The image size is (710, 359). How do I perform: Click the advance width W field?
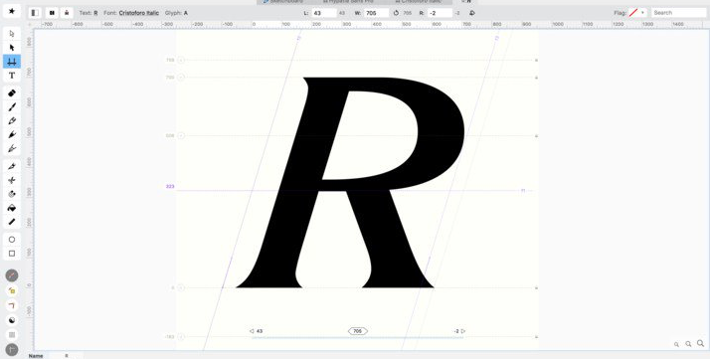click(x=376, y=13)
